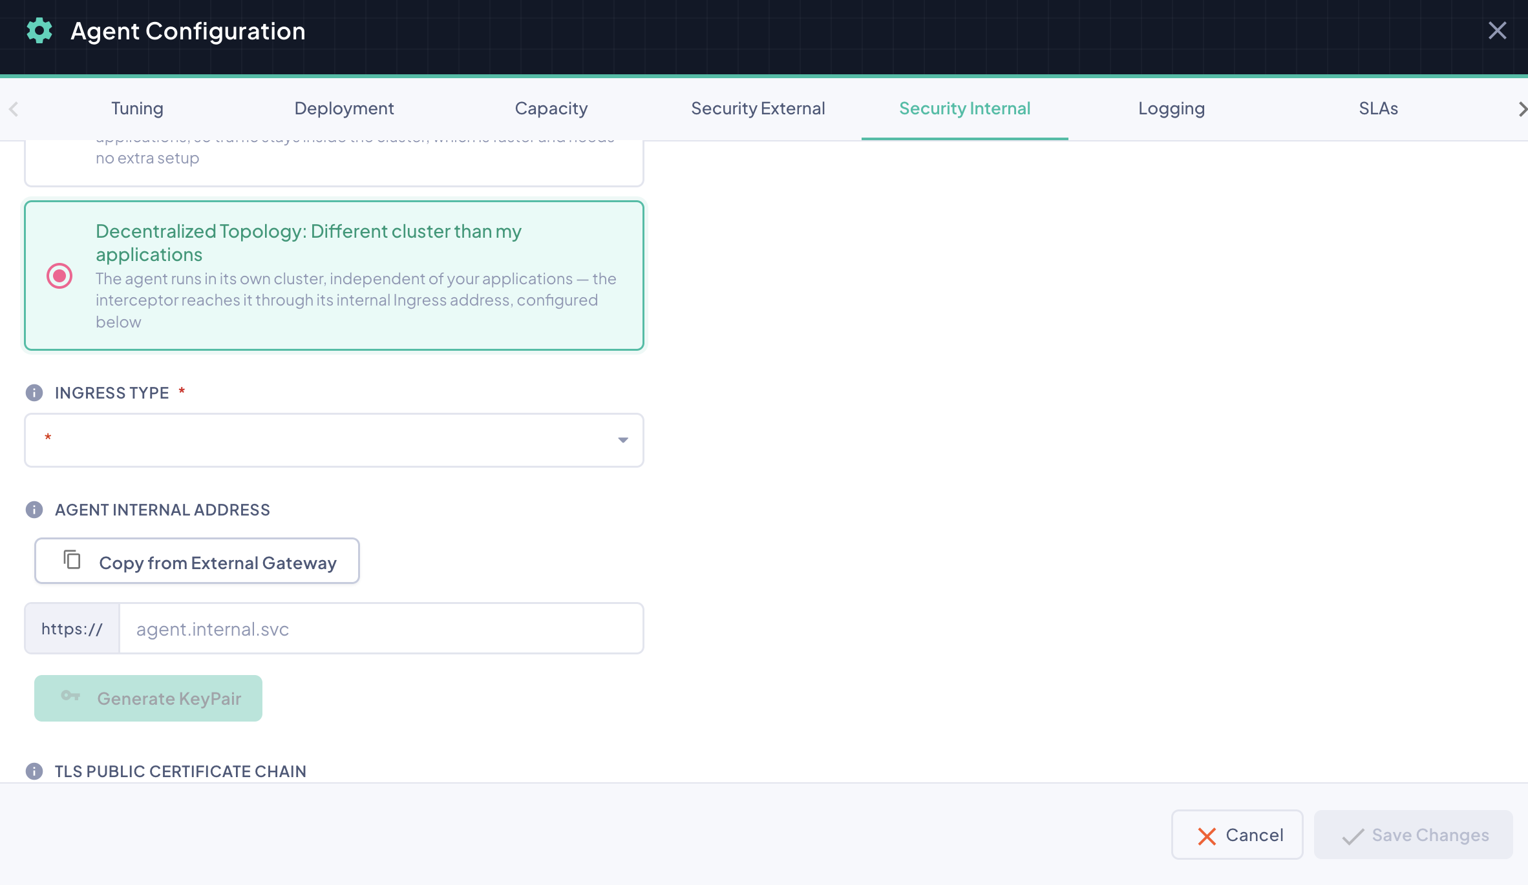Click the Save Changes button
Screen dimensions: 1528x885
click(x=1414, y=835)
